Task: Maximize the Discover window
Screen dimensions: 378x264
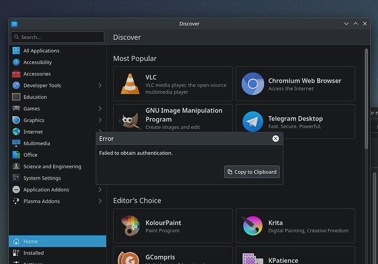Action: click(x=356, y=24)
